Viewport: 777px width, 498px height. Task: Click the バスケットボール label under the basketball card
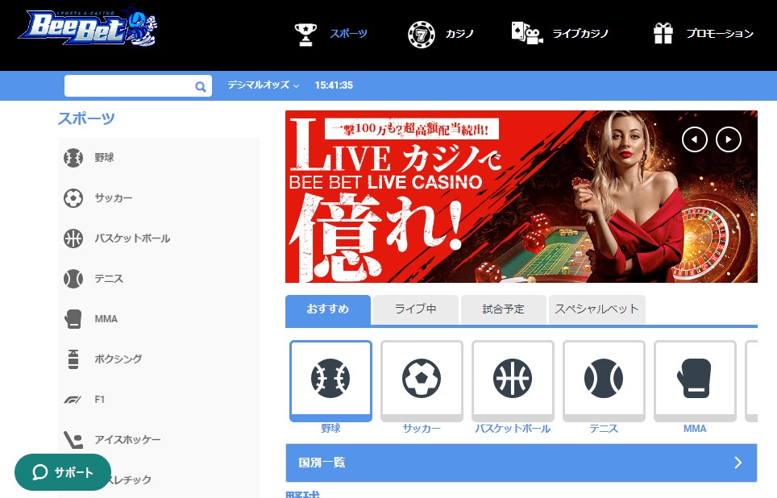tap(513, 429)
